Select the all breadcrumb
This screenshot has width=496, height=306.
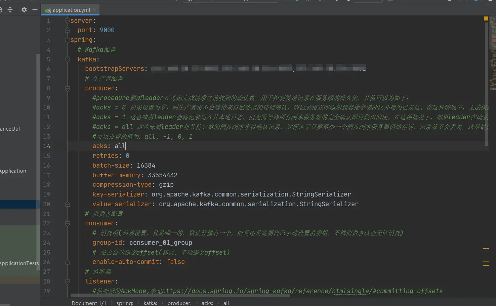226,303
